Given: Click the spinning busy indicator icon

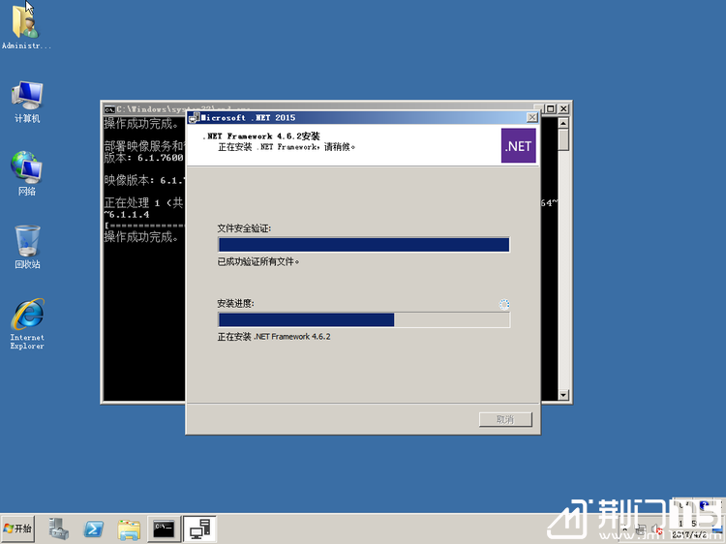Looking at the screenshot, I should point(504,304).
